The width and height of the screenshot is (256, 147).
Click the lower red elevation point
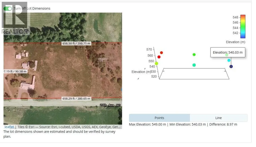(159, 57)
